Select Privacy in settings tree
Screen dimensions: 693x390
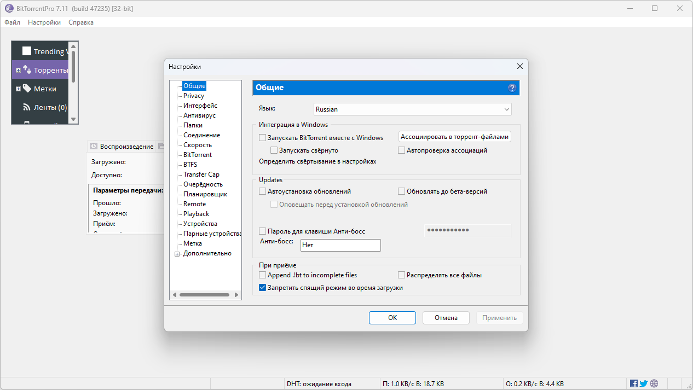194,96
